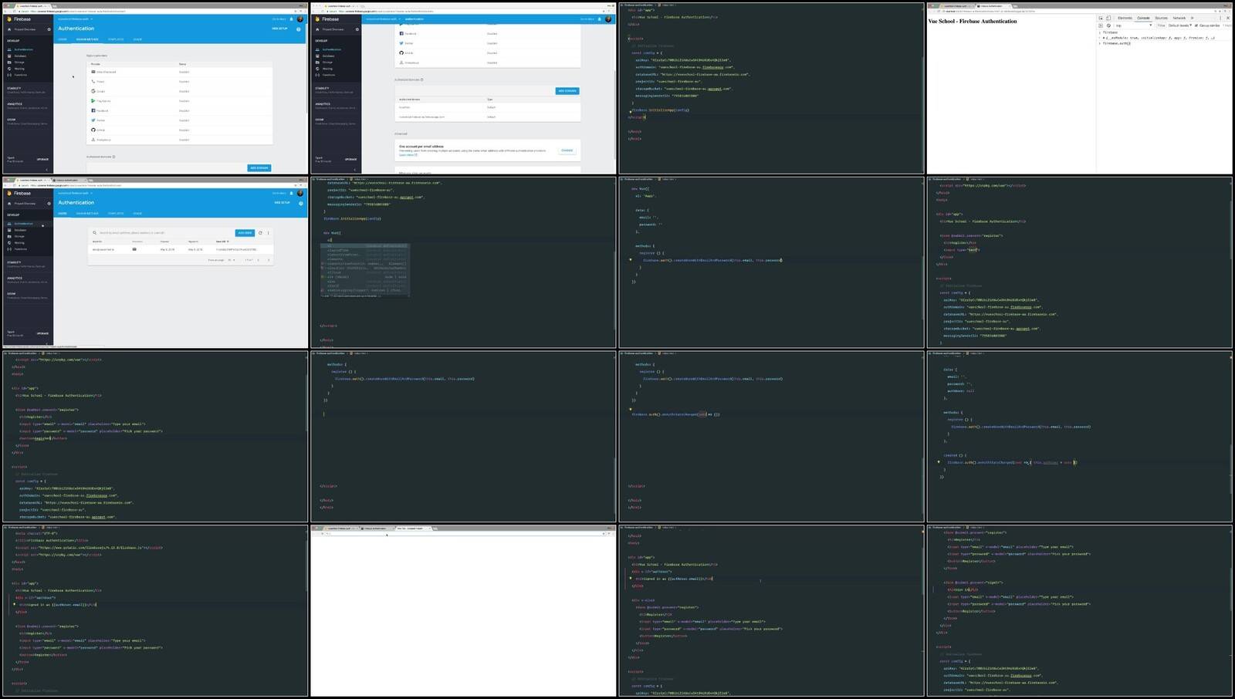Click the Google provider icon in providers list
Viewport: 1235px width, 699px height.
93,91
